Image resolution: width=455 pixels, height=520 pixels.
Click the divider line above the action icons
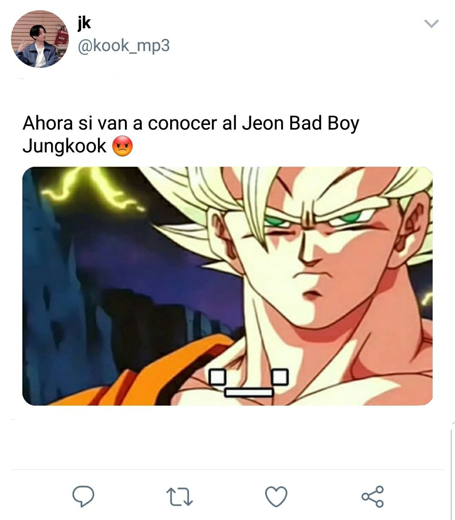tap(227, 469)
